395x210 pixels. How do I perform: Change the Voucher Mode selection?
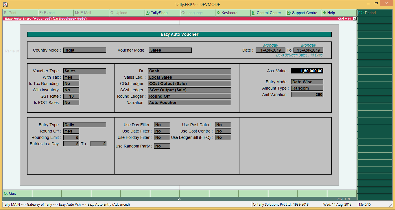(170, 50)
